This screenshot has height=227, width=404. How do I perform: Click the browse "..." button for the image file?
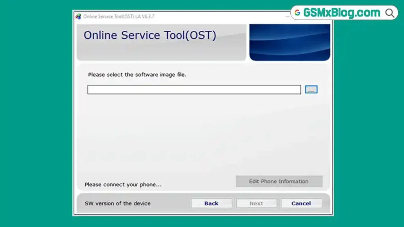(311, 89)
